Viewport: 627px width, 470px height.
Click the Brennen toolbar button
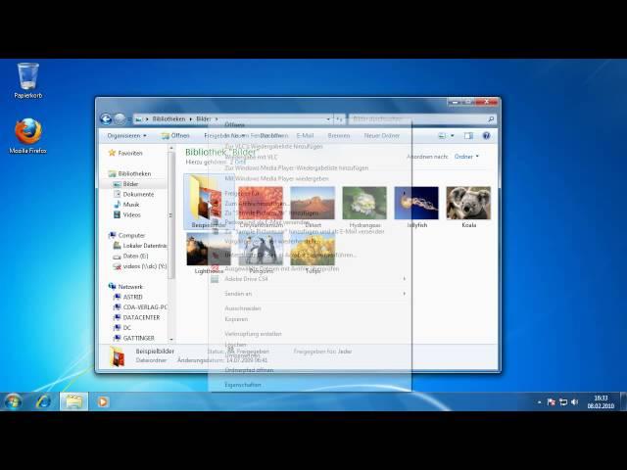tap(338, 136)
